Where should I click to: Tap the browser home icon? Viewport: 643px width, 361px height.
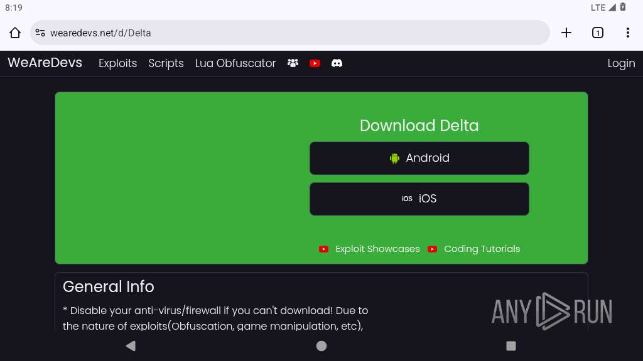(15, 33)
